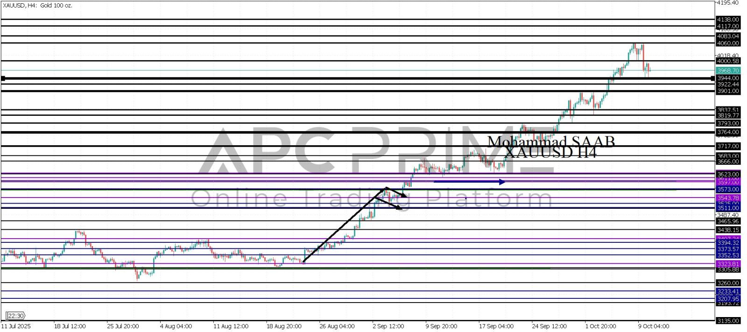Click the blue 3233.41 price label
Image resolution: width=747 pixels, height=332 pixels.
coord(728,291)
